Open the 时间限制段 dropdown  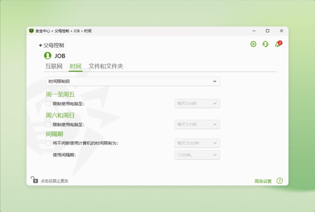pyautogui.click(x=132, y=81)
